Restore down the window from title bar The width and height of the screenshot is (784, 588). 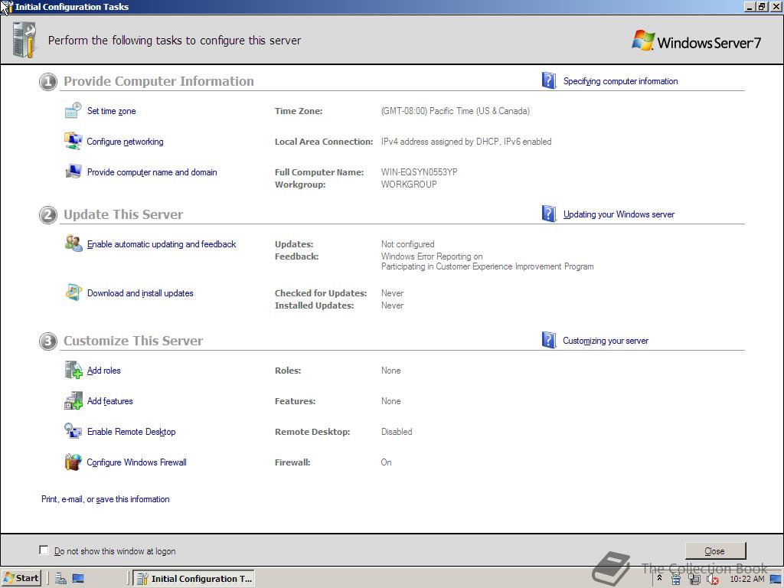(x=762, y=6)
